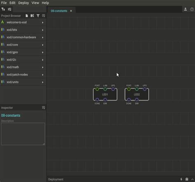Click the DONE pin on LED2
The width and height of the screenshot is (195, 182).
click(129, 99)
